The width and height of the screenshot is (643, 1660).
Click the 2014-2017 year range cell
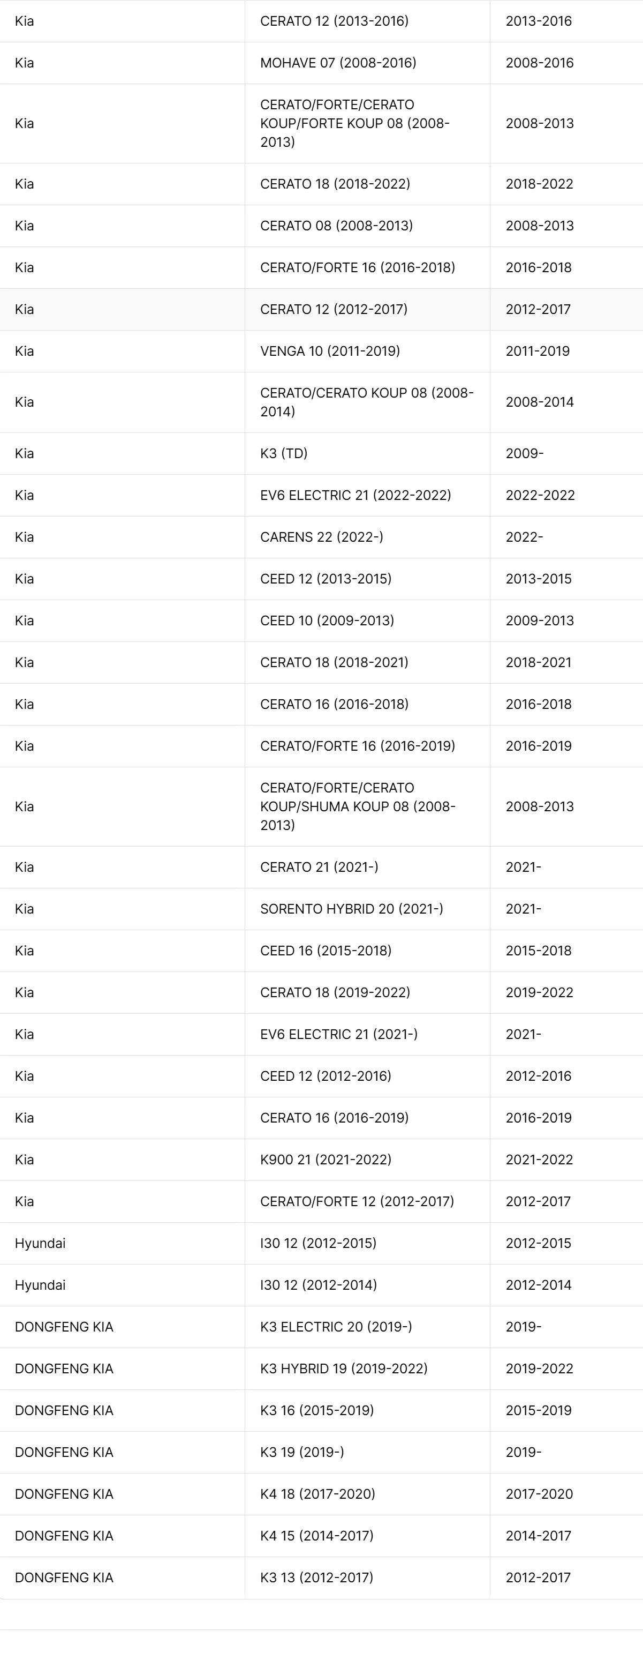tap(538, 1536)
